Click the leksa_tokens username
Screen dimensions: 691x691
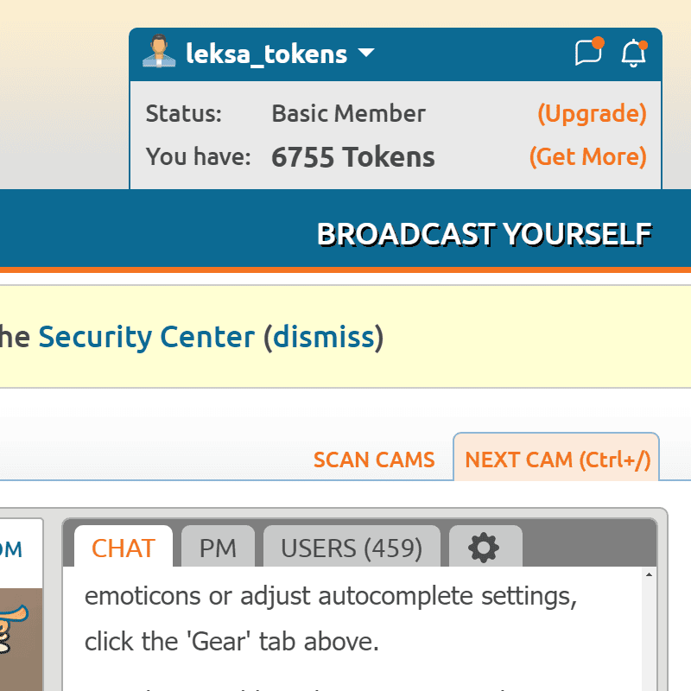[x=266, y=54]
